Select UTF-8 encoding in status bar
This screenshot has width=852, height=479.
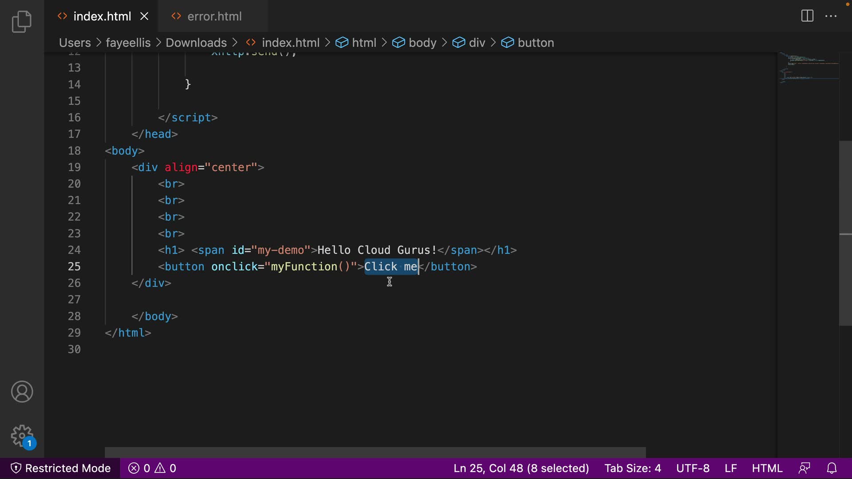point(692,468)
